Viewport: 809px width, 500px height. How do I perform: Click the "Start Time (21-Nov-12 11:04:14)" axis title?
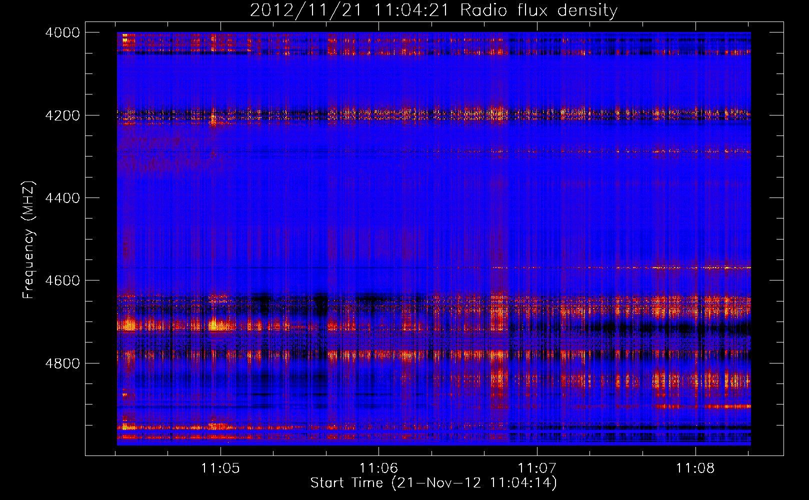click(x=433, y=483)
